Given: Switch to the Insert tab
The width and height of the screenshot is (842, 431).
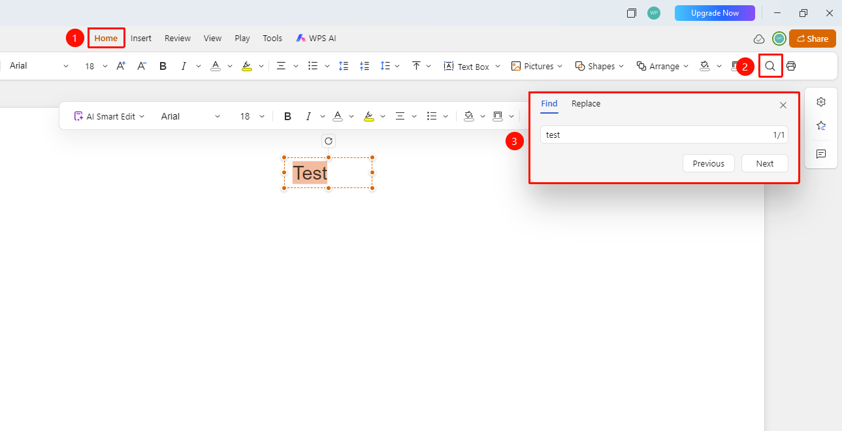Looking at the screenshot, I should pos(141,39).
